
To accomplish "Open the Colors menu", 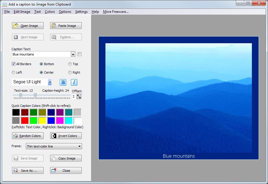I will pyautogui.click(x=50, y=12).
